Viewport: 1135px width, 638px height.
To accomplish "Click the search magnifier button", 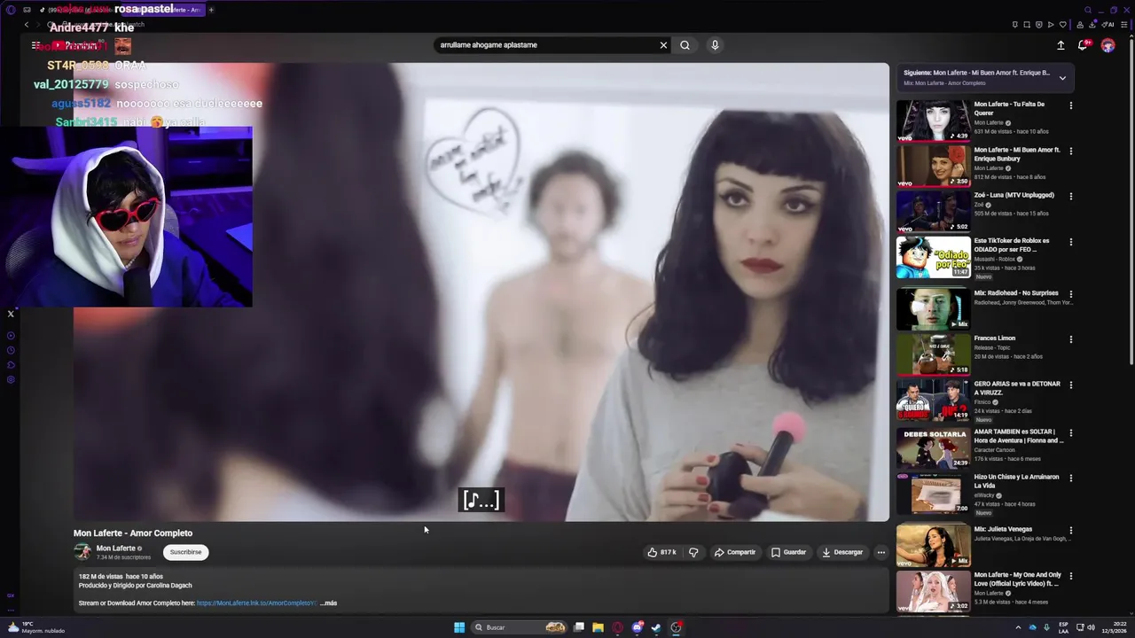I will click(x=685, y=45).
